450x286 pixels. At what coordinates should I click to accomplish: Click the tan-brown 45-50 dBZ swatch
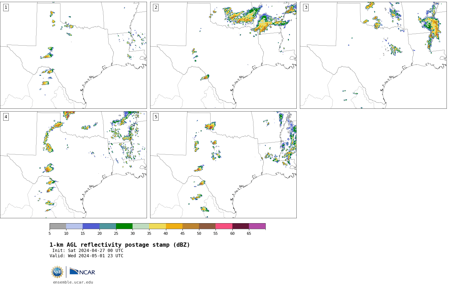[x=191, y=226]
